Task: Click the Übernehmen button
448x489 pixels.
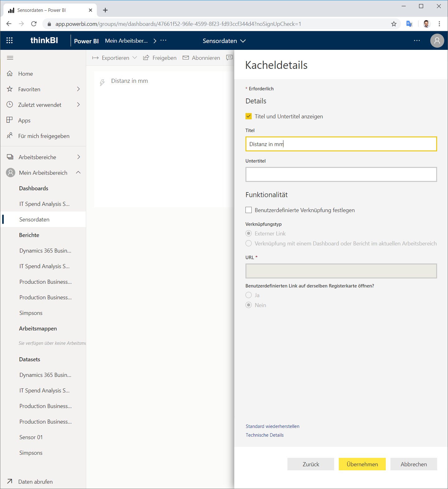Action: coord(362,464)
